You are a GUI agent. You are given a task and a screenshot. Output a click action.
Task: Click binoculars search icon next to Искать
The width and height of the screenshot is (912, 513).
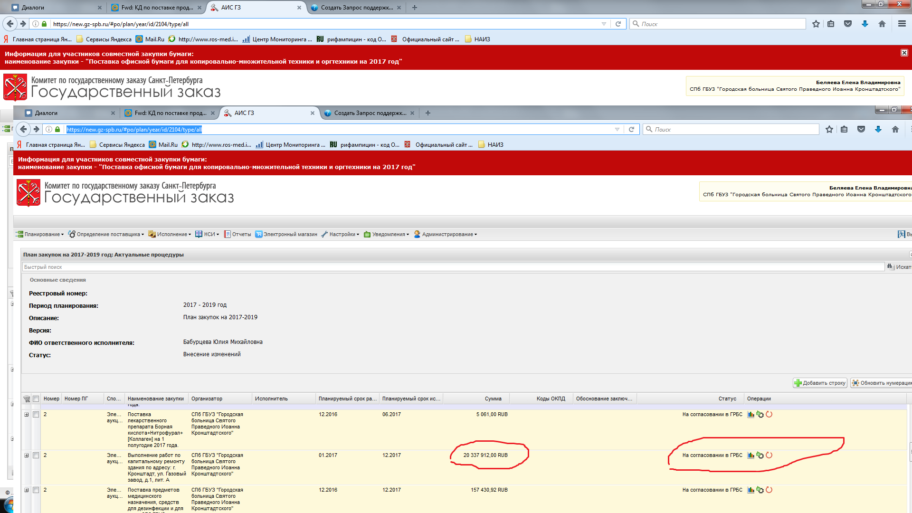tap(890, 266)
